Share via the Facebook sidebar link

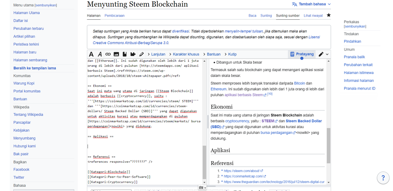click(21, 170)
